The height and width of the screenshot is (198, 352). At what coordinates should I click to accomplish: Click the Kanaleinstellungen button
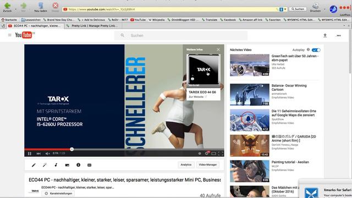tap(58, 193)
